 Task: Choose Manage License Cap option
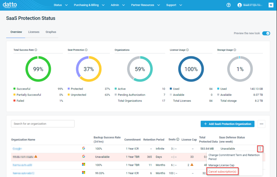click(x=221, y=165)
